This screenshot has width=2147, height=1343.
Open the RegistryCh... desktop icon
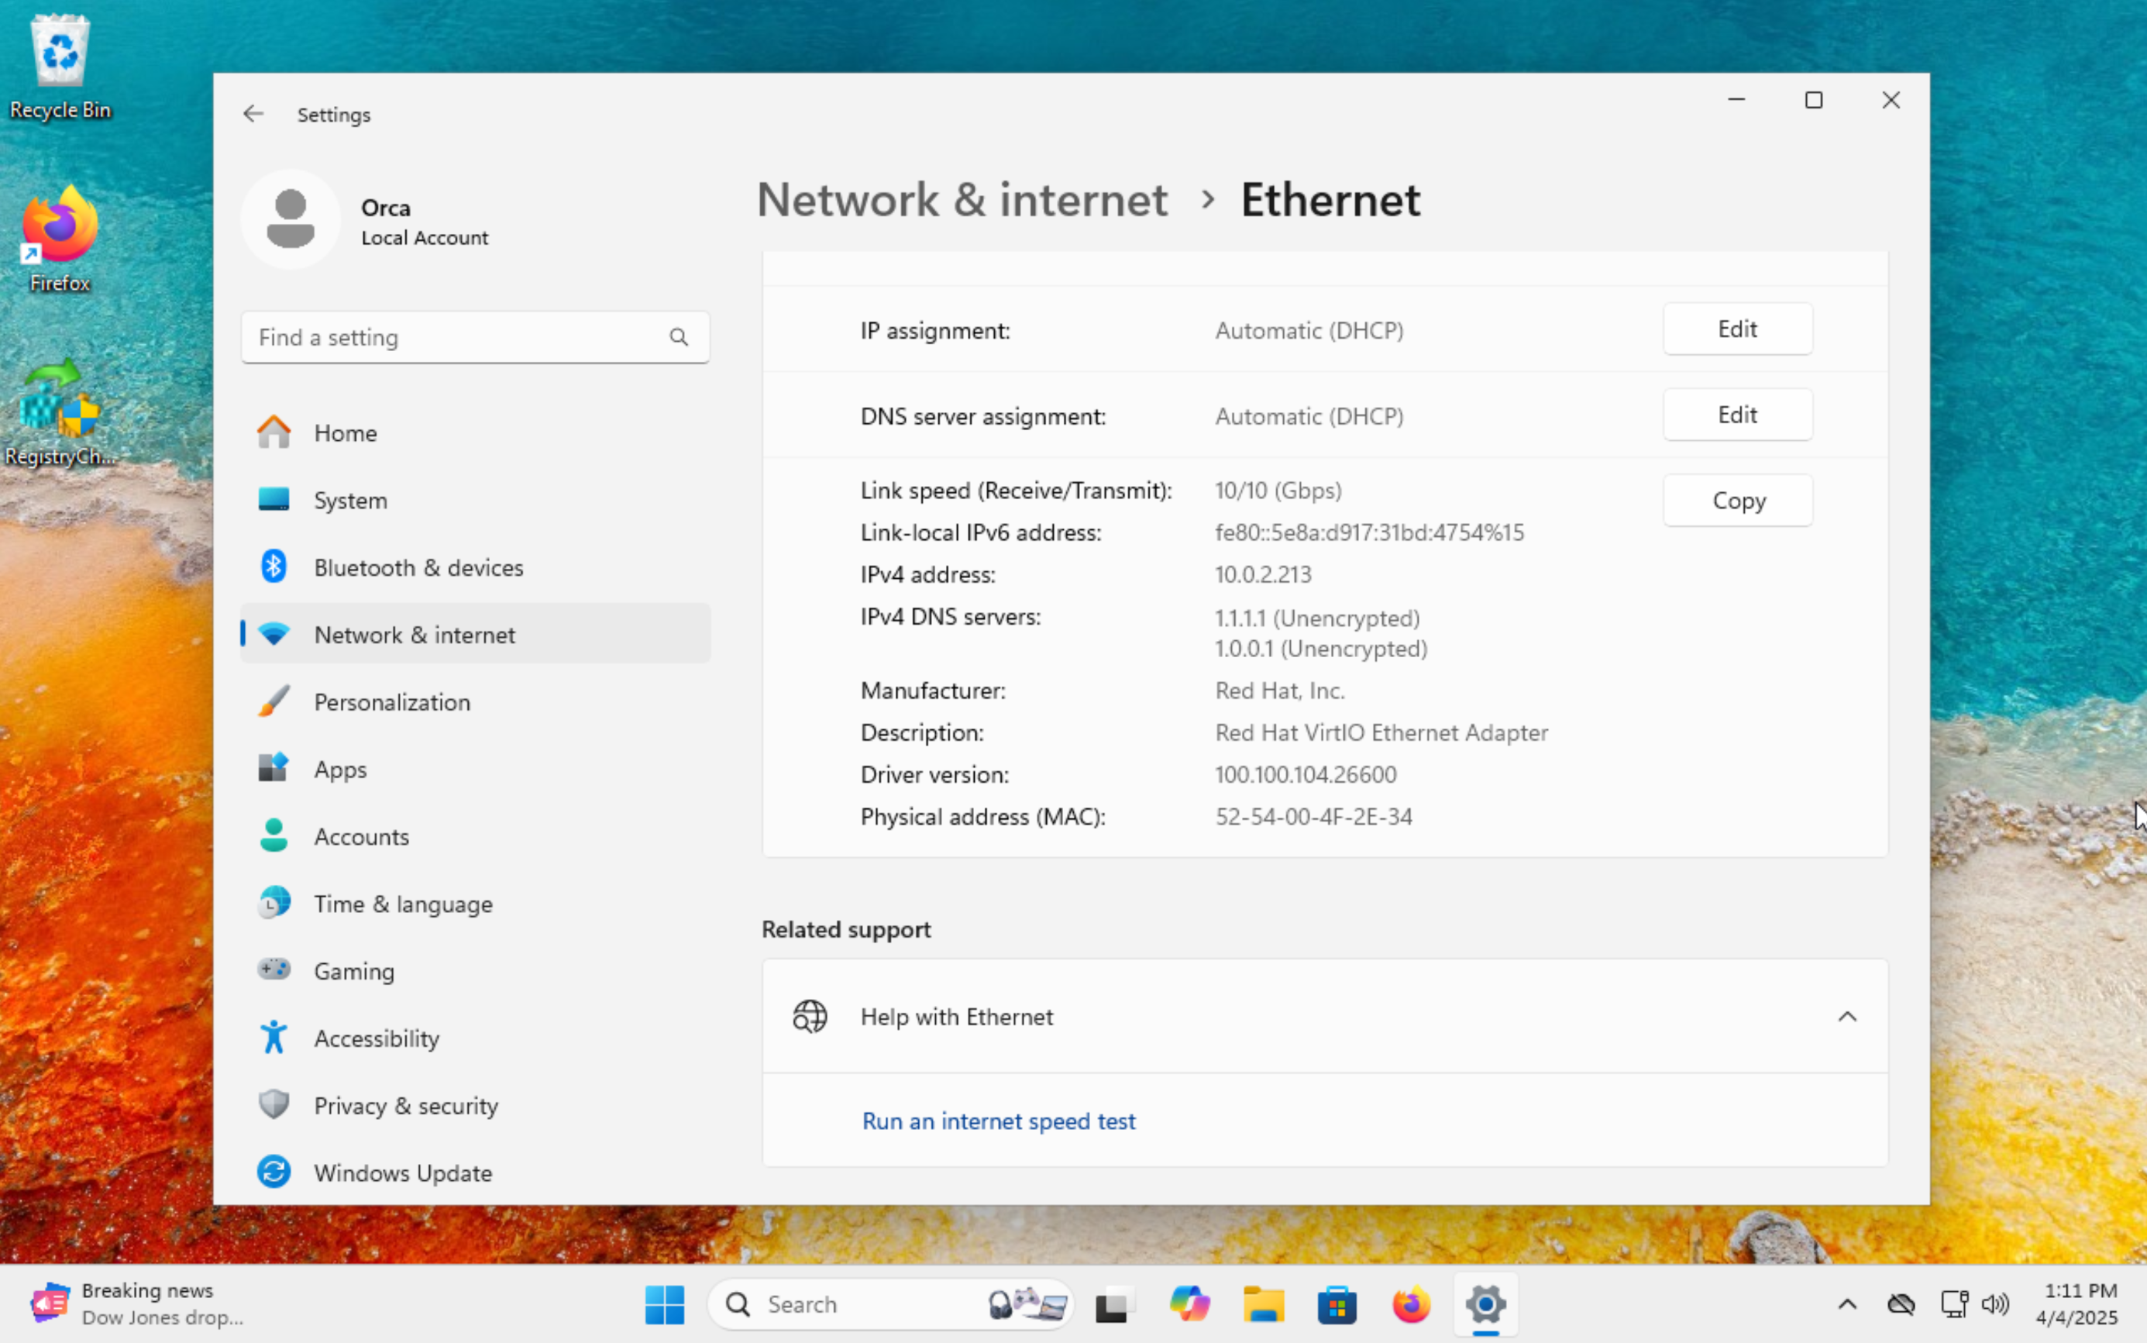[x=60, y=412]
